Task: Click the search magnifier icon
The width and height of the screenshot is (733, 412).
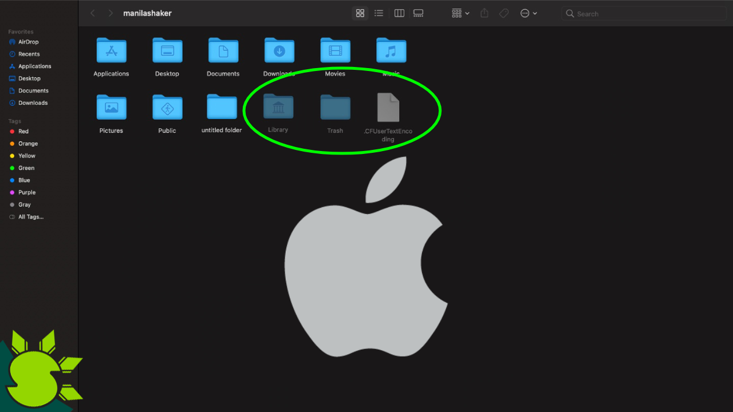Action: (x=570, y=14)
